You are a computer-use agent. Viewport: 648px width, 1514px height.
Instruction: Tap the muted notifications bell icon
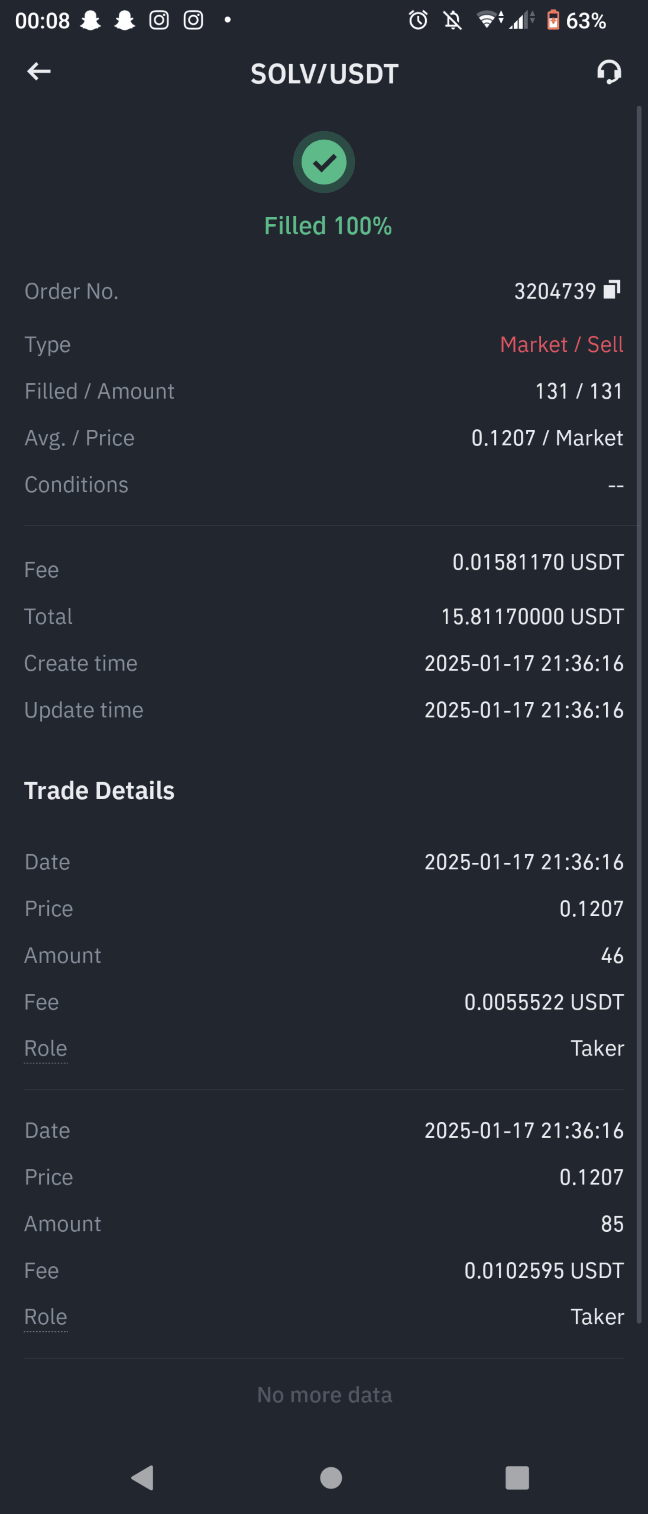click(x=452, y=21)
